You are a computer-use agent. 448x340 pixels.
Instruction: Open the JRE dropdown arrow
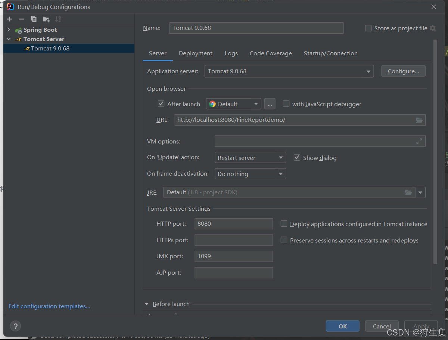pyautogui.click(x=420, y=192)
